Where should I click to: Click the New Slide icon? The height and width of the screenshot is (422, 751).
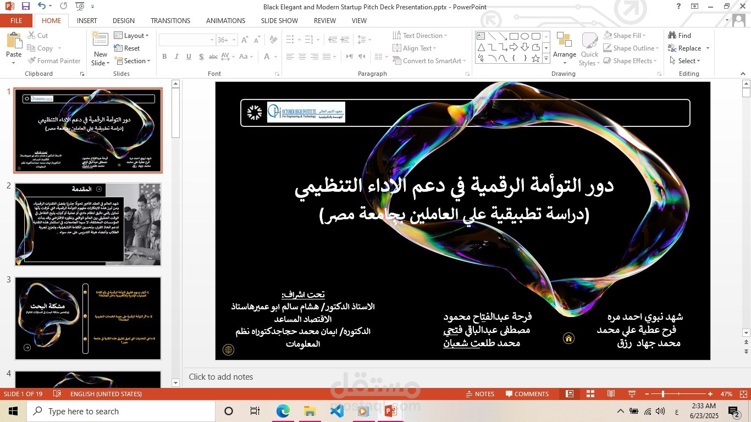point(100,40)
